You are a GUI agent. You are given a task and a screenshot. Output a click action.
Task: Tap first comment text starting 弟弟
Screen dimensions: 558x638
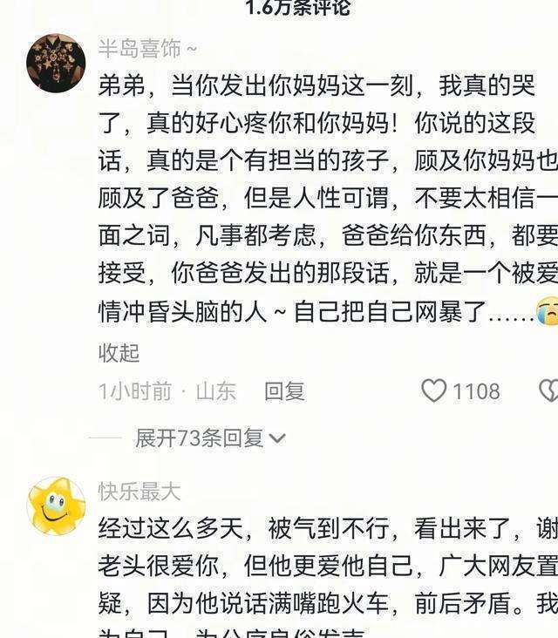tap(328, 199)
